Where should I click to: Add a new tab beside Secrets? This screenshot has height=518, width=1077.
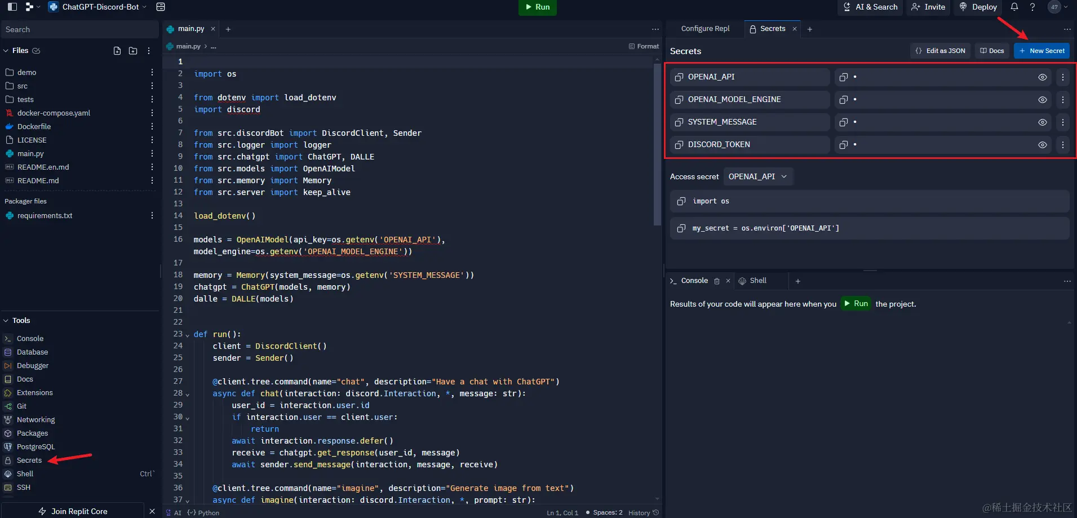pyautogui.click(x=810, y=29)
